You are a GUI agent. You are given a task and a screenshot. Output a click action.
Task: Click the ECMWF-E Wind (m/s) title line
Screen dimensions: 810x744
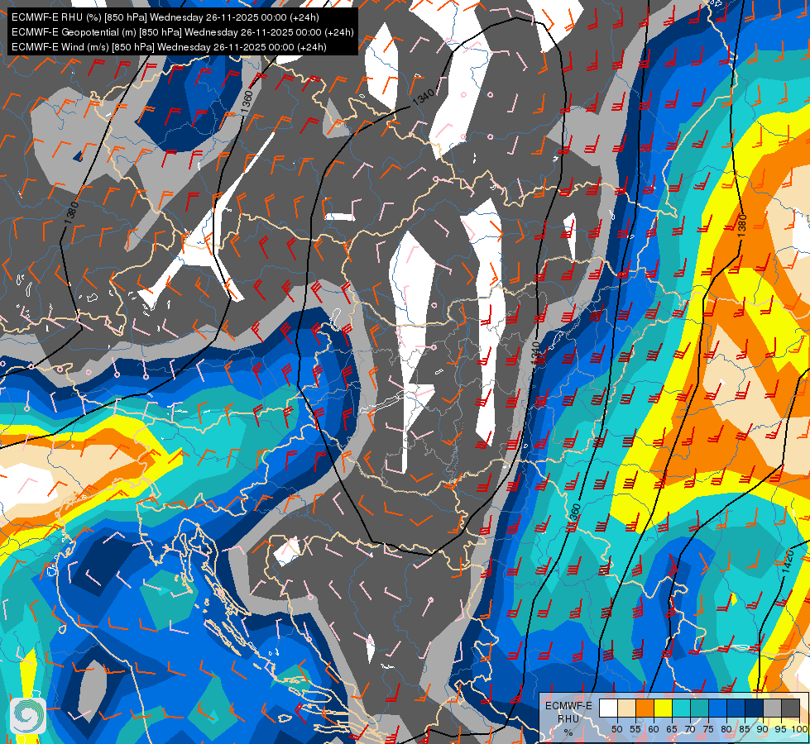pyautogui.click(x=169, y=47)
